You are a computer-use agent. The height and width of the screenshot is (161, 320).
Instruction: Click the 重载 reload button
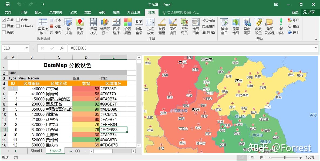(294, 26)
